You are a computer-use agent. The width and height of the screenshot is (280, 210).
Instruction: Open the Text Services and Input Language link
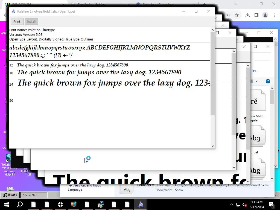click(84, 187)
